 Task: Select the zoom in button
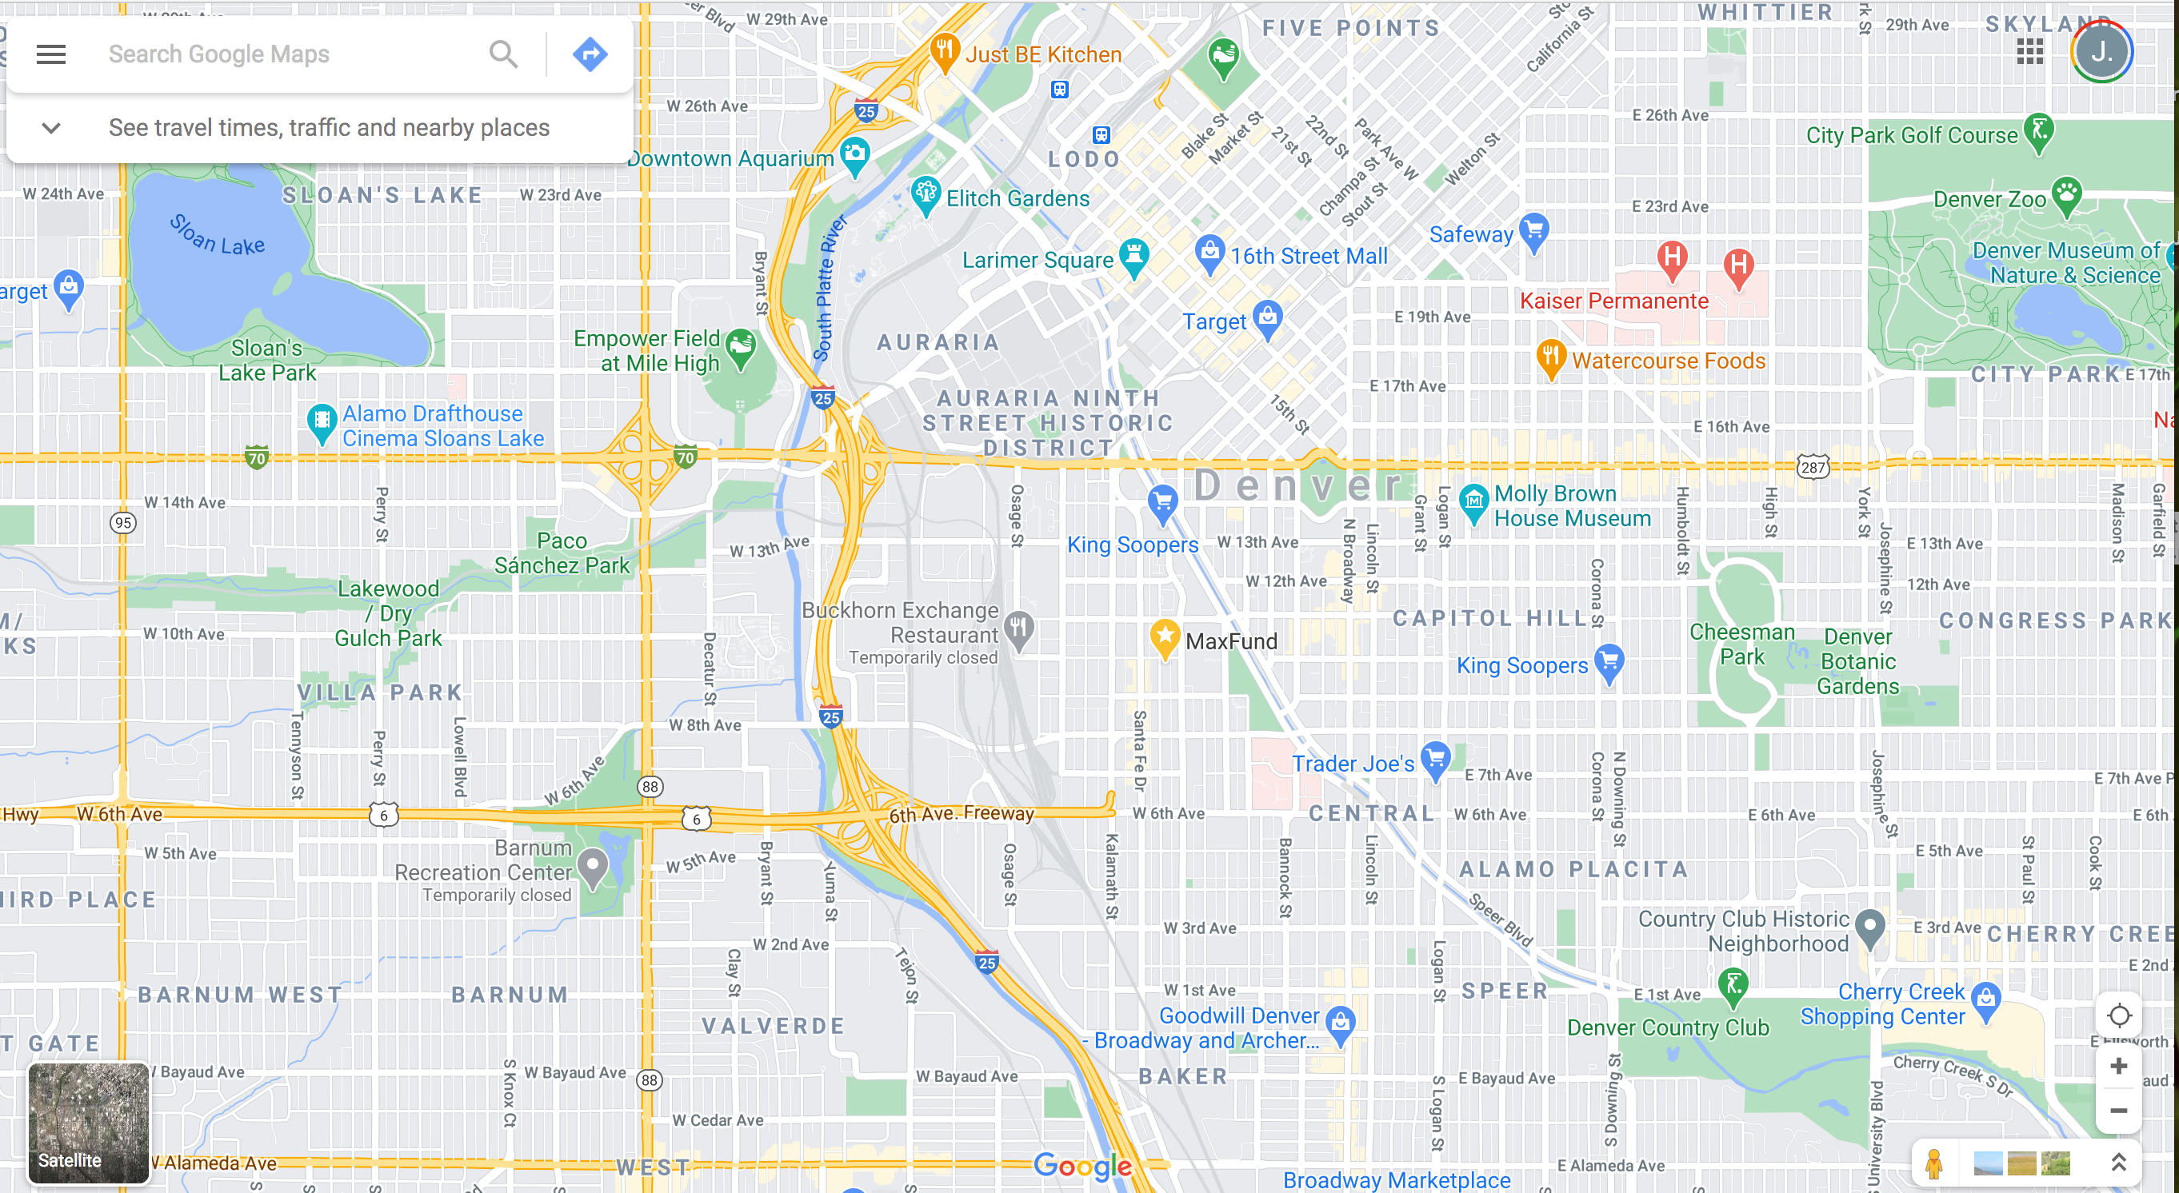[x=2119, y=1067]
